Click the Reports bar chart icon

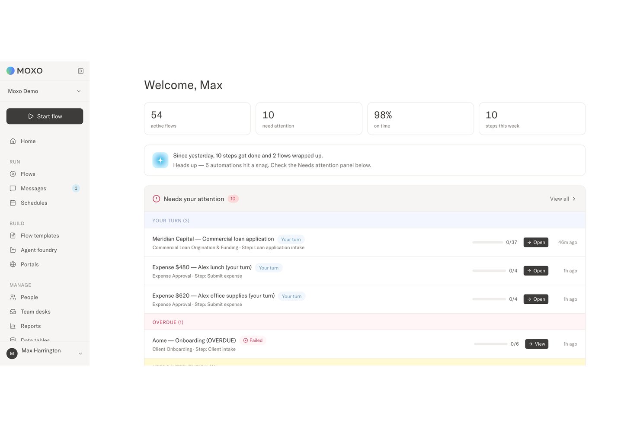tap(13, 326)
